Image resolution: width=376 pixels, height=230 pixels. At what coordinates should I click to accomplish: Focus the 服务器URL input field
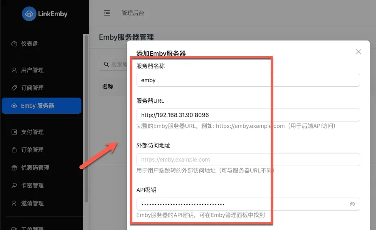248,115
